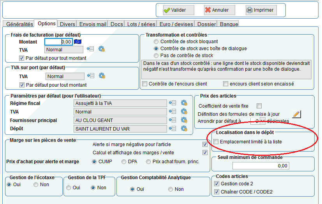Click the Seuil minimum de commande field
The width and height of the screenshot is (322, 204).
coord(260,166)
